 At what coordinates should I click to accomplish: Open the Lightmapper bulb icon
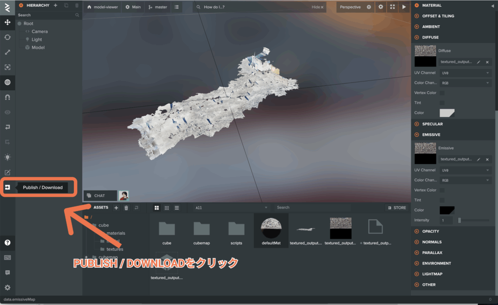click(x=7, y=157)
